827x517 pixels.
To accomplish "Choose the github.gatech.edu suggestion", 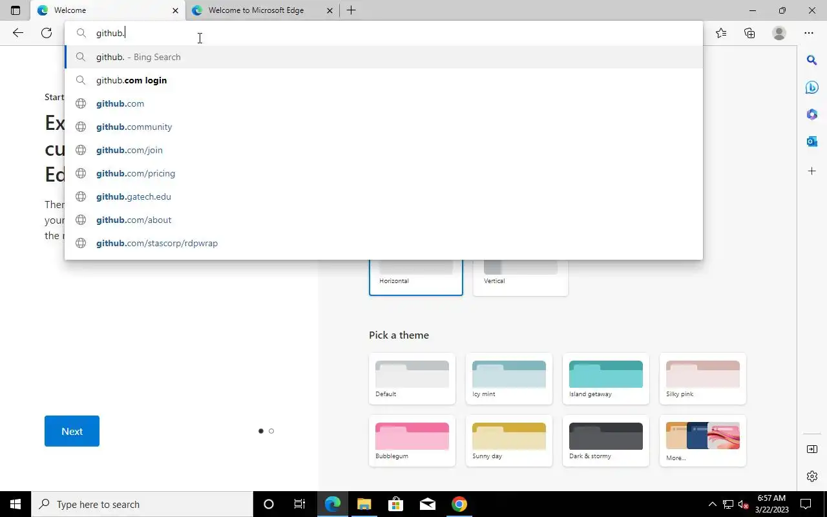I will click(384, 196).
